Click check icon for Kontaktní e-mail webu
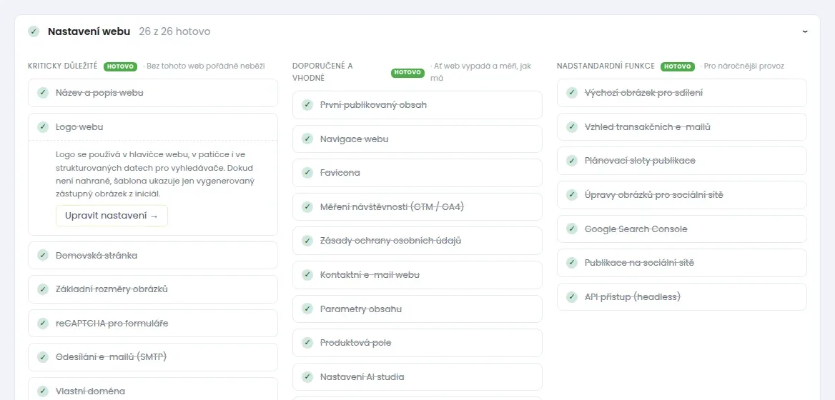Image resolution: width=835 pixels, height=400 pixels. tap(307, 274)
